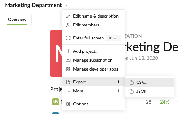The width and height of the screenshot is (179, 114).
Task: Switch to the Overview tab
Action: [x=17, y=19]
